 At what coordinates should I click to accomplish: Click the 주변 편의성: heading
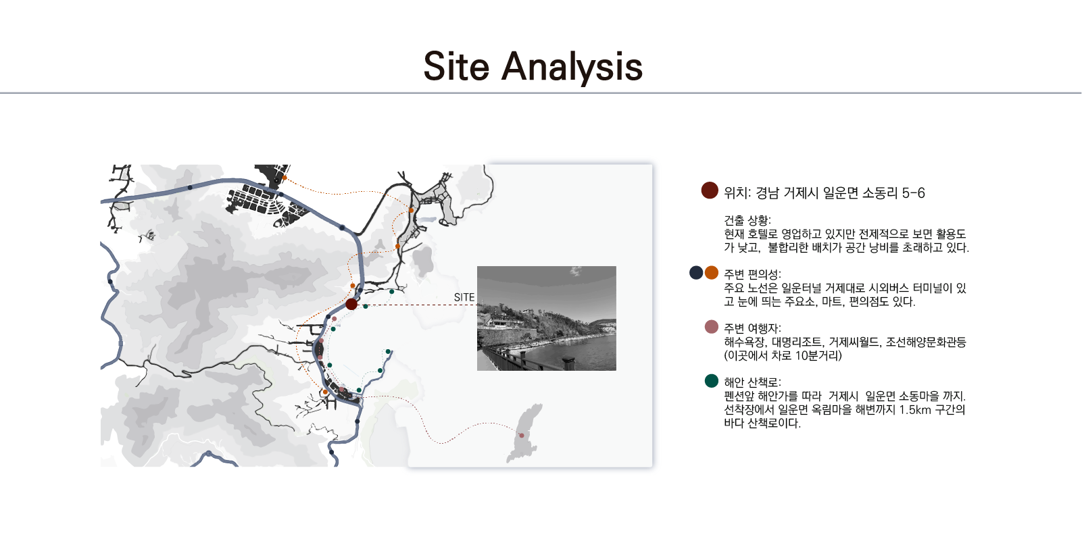(x=753, y=274)
